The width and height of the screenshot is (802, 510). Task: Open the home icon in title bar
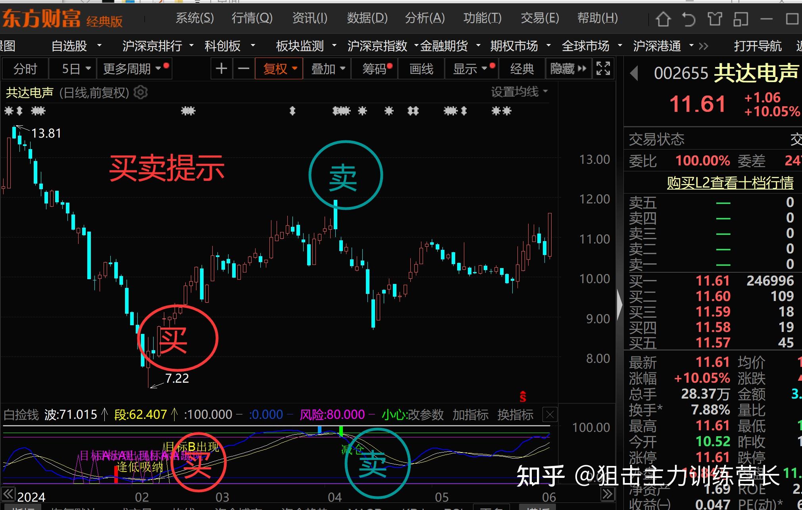pos(663,19)
